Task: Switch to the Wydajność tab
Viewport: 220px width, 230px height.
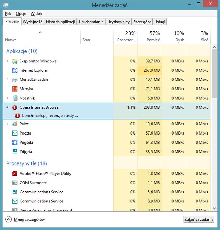Action: tap(32, 22)
